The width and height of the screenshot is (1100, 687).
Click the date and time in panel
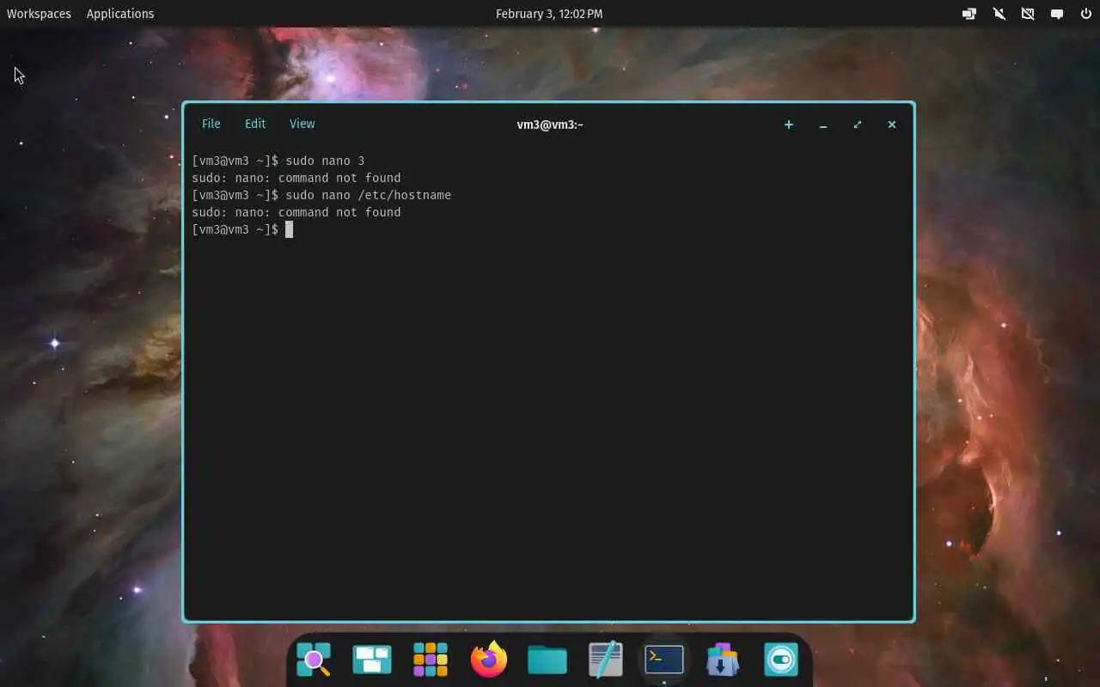click(x=549, y=14)
